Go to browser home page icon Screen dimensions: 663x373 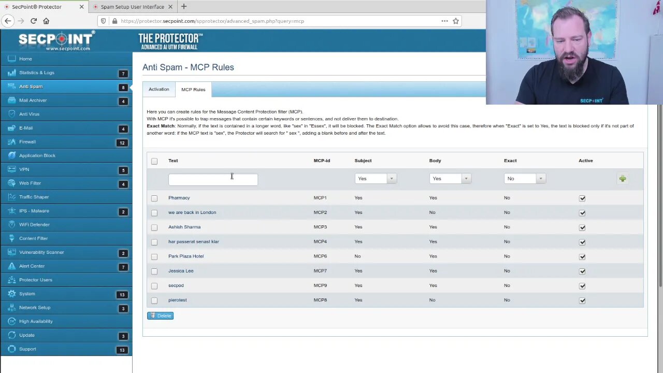[46, 21]
